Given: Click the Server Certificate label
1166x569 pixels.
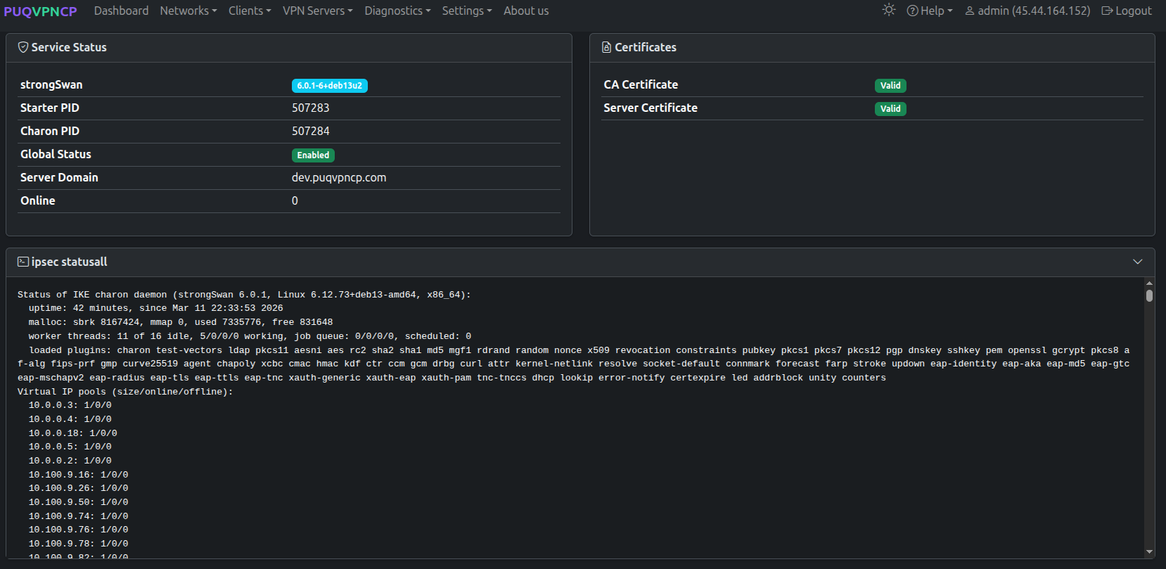Looking at the screenshot, I should pyautogui.click(x=651, y=108).
